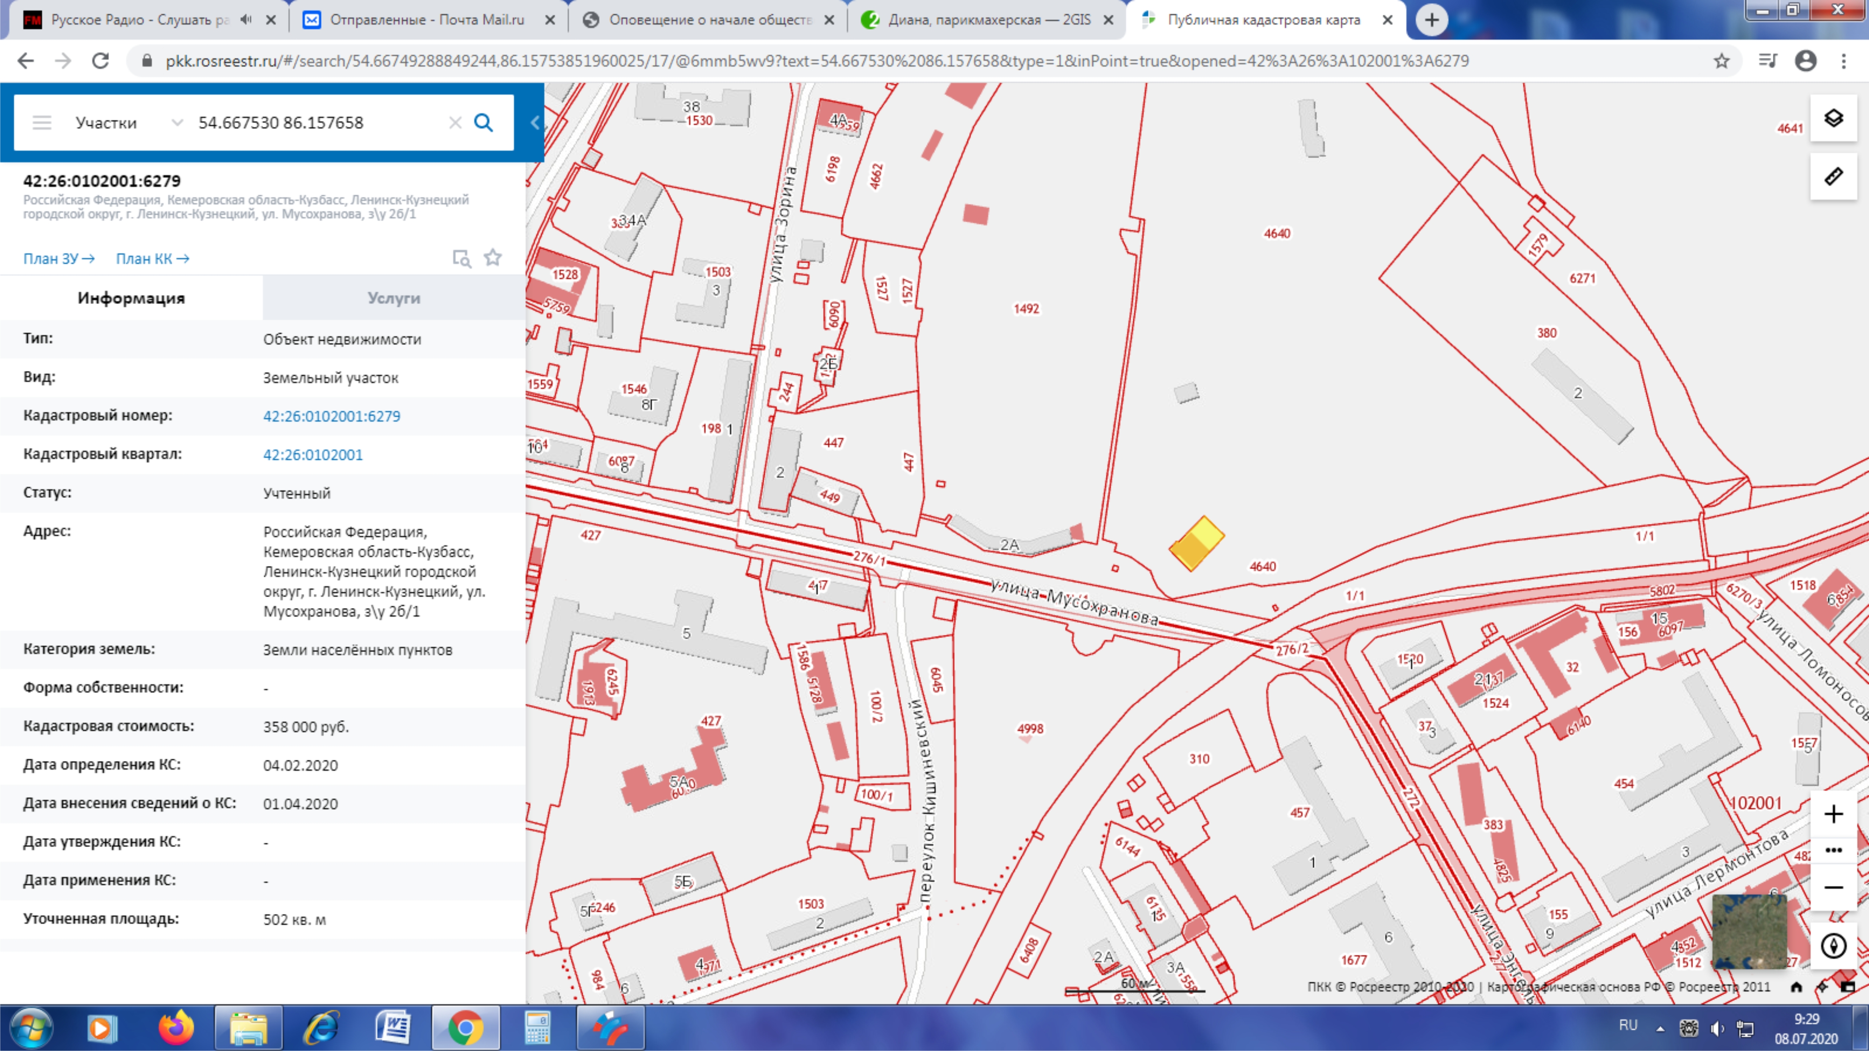Mute the Русское Радио tab audio
The image size is (1869, 1051).
point(246,20)
